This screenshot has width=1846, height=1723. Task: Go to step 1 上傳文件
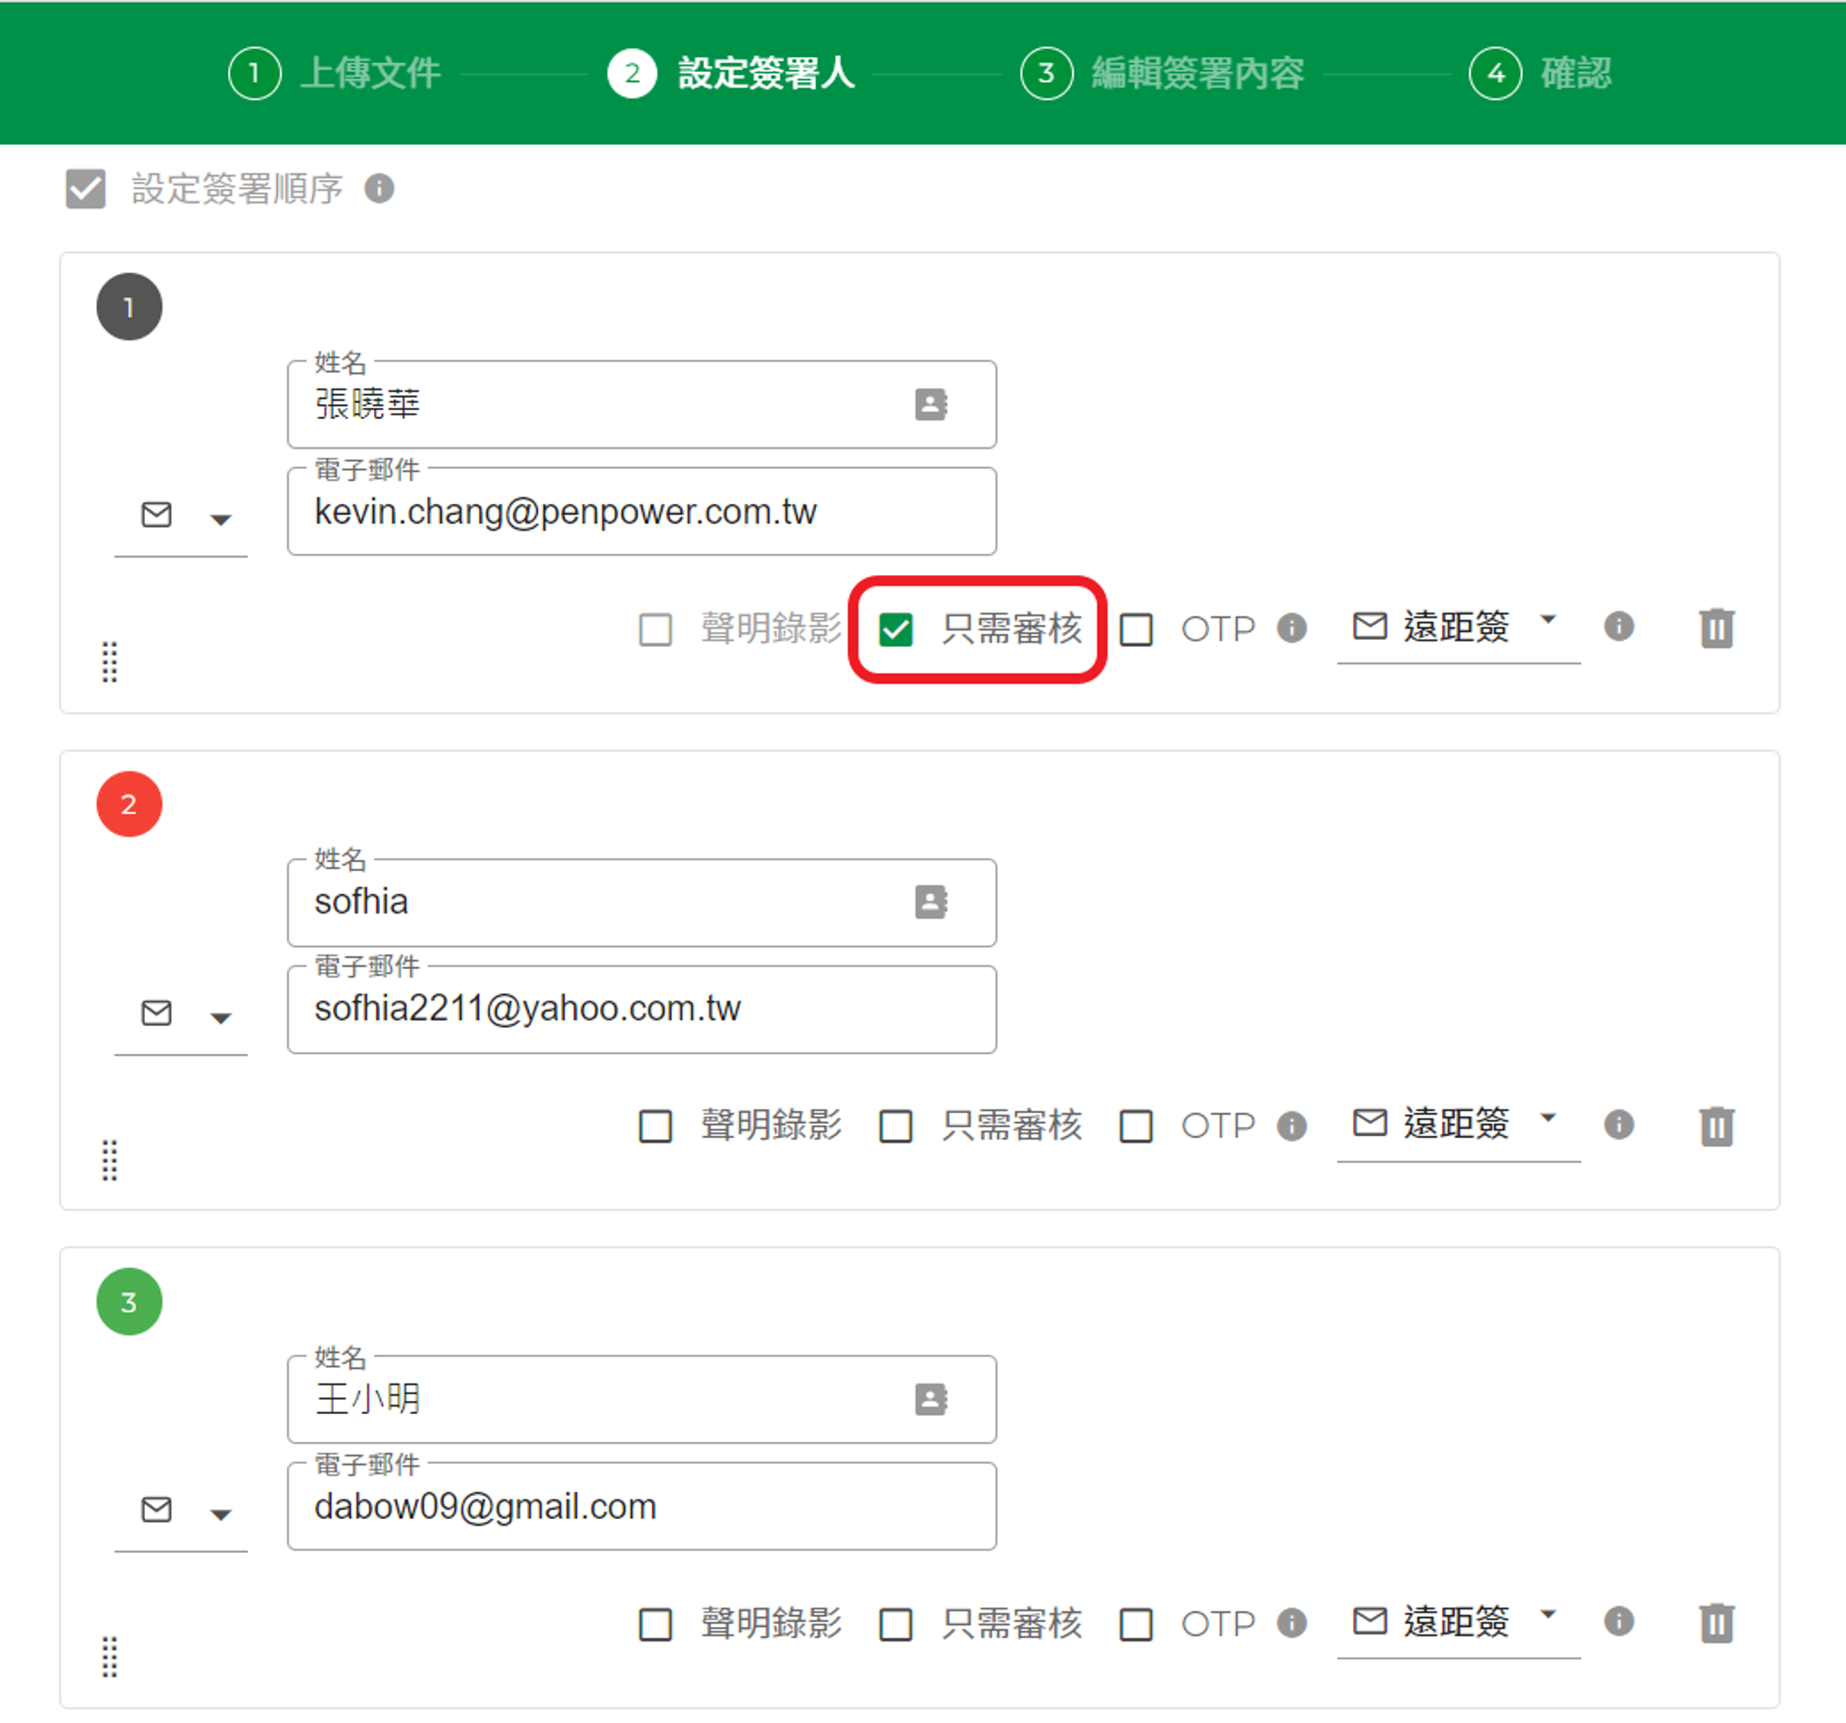pos(333,72)
